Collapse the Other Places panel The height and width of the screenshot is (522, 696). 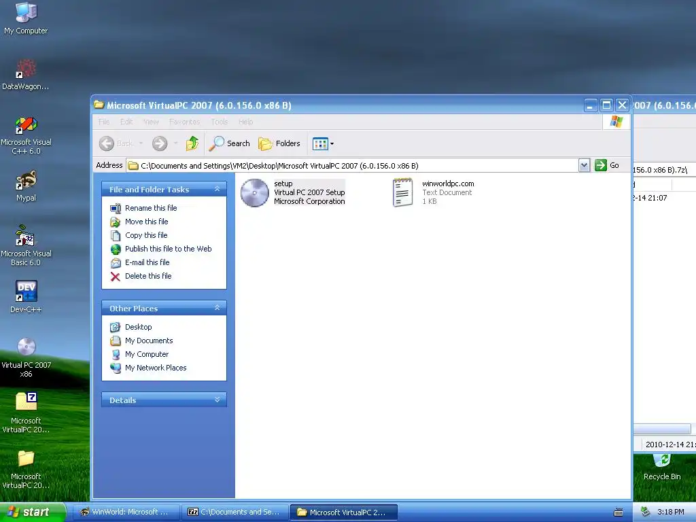coord(217,308)
